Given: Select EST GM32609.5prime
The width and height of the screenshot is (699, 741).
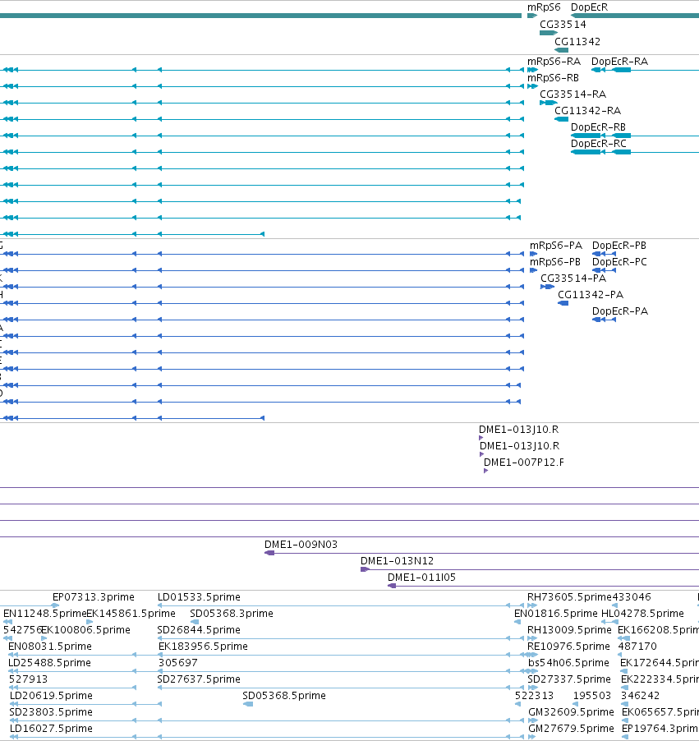Looking at the screenshot, I should click(571, 711).
